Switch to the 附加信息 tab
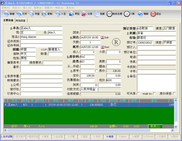This screenshot has width=182, height=141. tap(21, 21)
